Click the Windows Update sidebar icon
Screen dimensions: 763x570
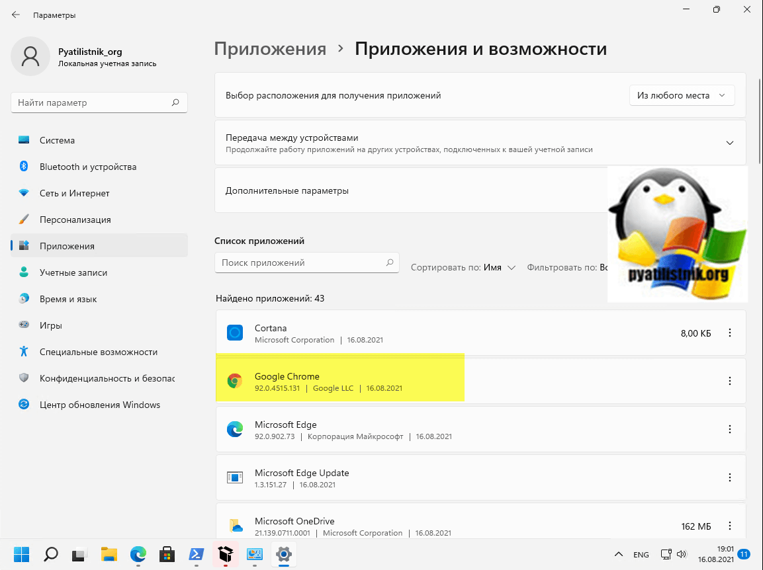coord(24,405)
